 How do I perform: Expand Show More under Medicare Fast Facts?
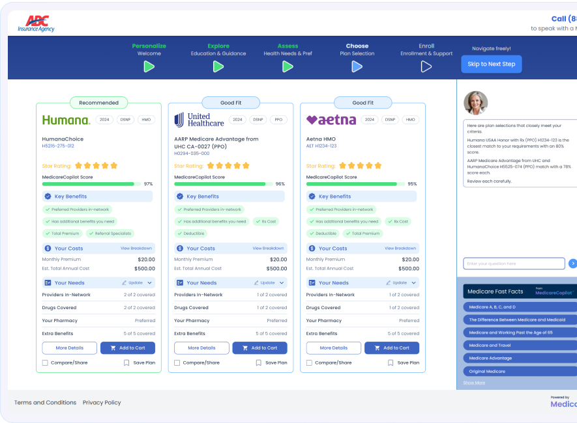click(473, 383)
